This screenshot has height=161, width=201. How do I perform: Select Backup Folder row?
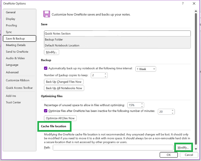117,40
